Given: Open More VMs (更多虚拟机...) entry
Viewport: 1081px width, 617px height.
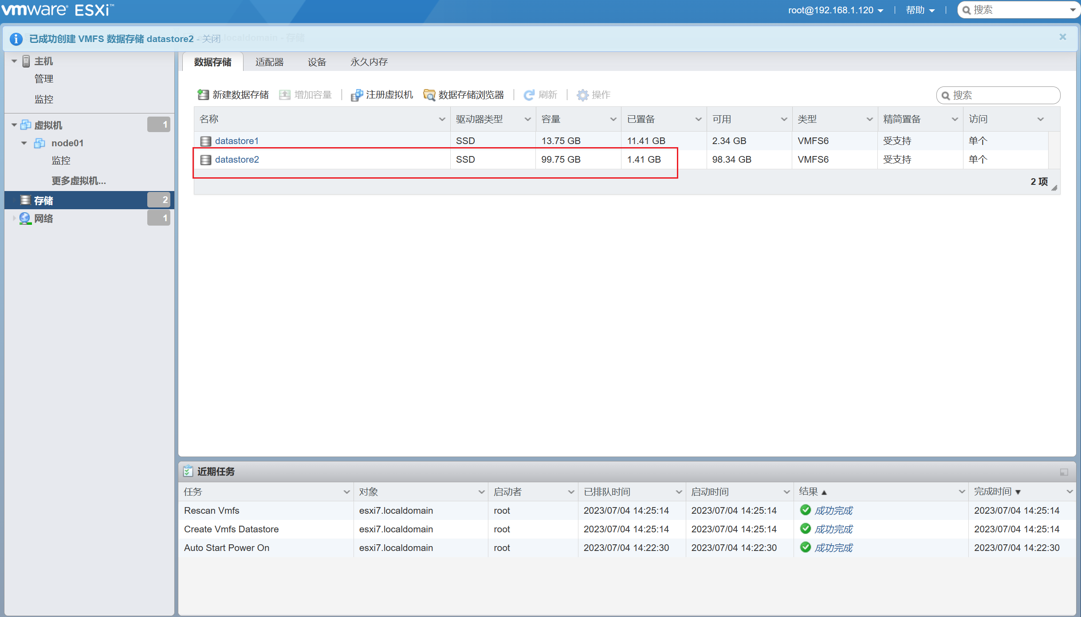Looking at the screenshot, I should pyautogui.click(x=79, y=181).
